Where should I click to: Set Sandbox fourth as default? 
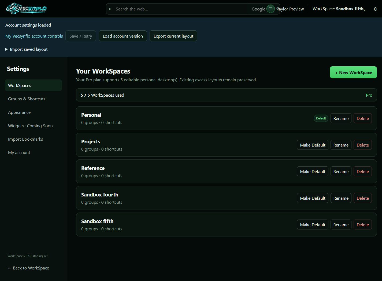(x=313, y=198)
